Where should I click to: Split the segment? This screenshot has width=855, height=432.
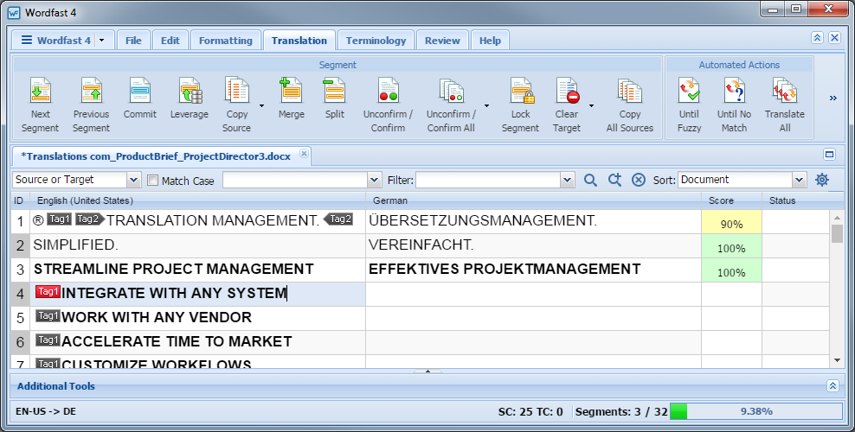tap(334, 98)
